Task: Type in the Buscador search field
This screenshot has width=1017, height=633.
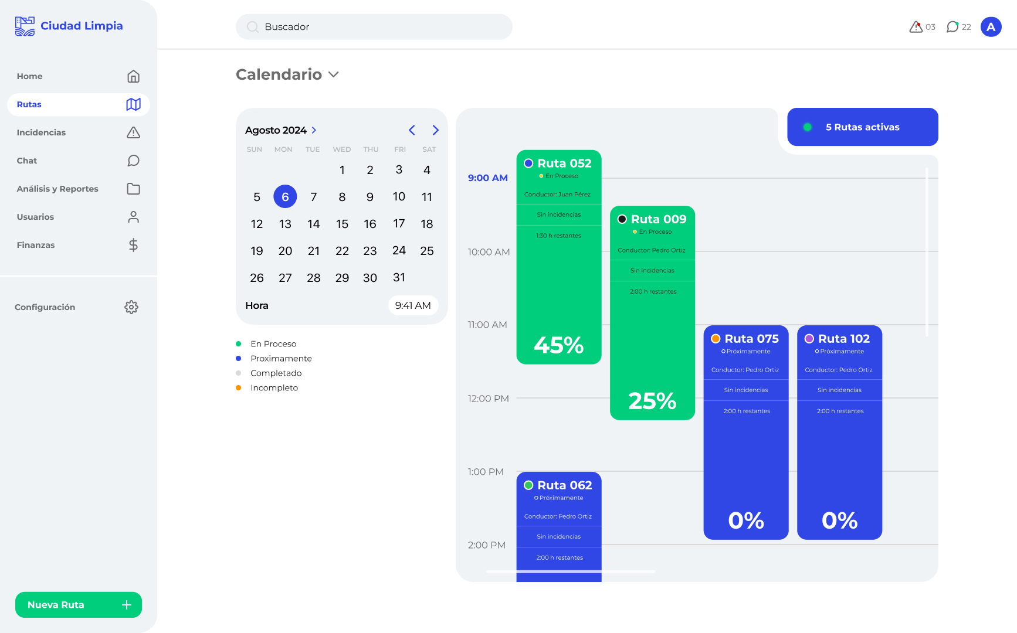Action: click(374, 27)
